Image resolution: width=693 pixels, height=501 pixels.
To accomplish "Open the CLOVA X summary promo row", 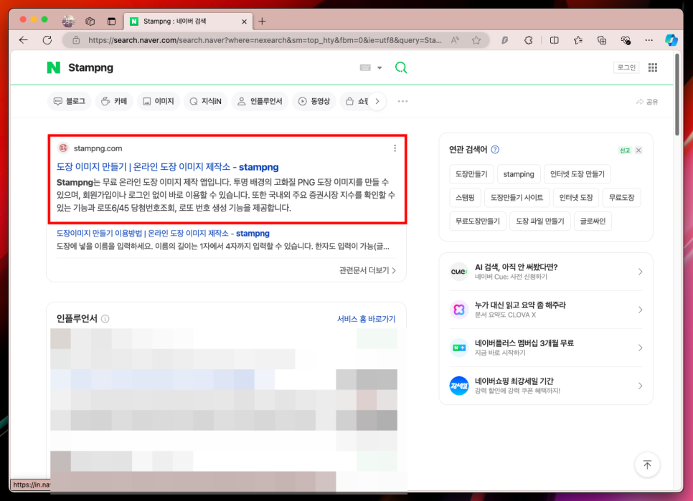I will click(x=546, y=310).
